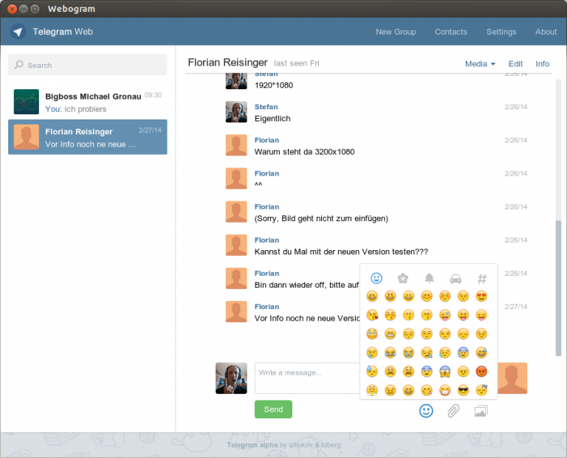567x458 pixels.
Task: Focus the Search chats field
Action: pos(88,65)
